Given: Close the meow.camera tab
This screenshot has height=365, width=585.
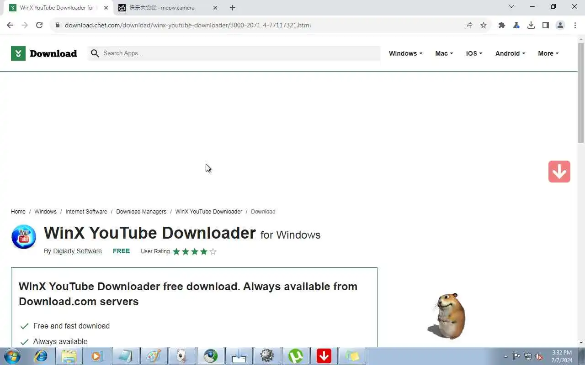Looking at the screenshot, I should click(x=215, y=8).
